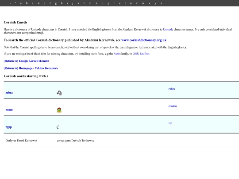Pick letter 'x' in the top navigation
Viewport: 239px width, 179px height.
tap(150, 3)
